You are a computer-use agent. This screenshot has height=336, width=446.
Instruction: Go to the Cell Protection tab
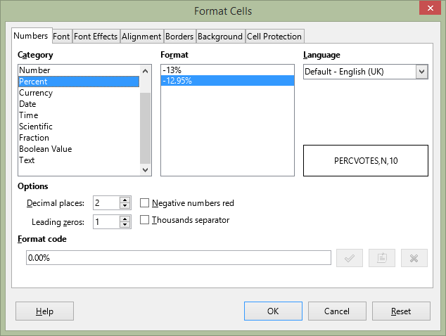(x=274, y=37)
